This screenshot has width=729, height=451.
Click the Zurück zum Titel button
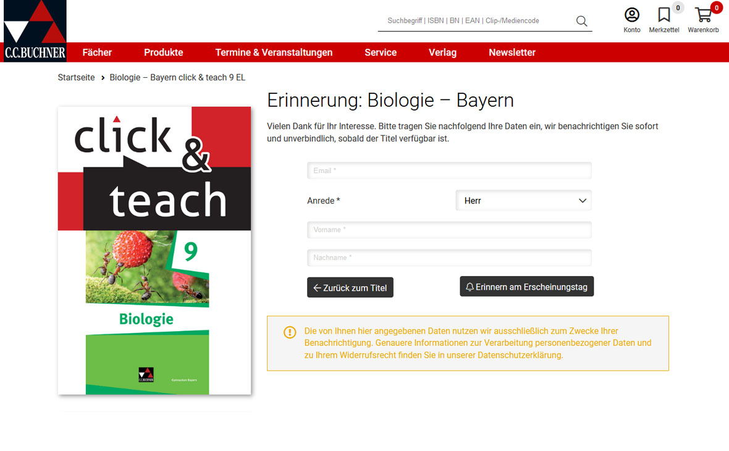point(350,287)
